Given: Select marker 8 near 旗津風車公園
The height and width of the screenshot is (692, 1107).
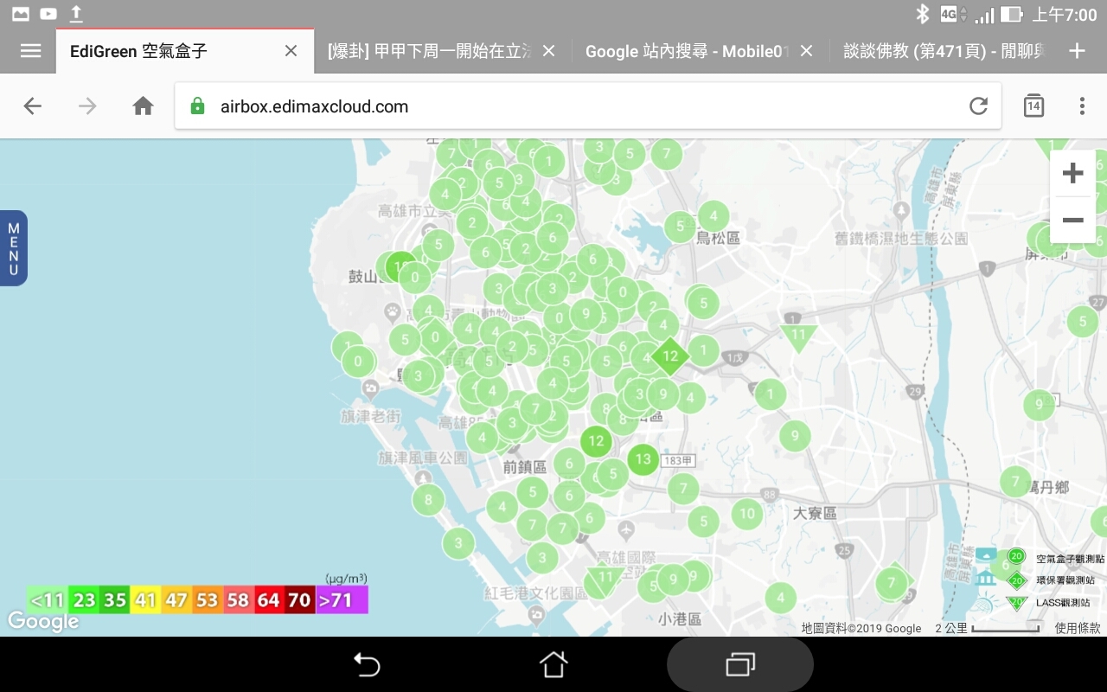Looking at the screenshot, I should point(428,499).
